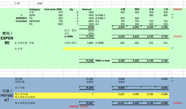This screenshot has width=186, height=109.
Task: Select the yellow row cell -5,231
Action: [121, 94]
